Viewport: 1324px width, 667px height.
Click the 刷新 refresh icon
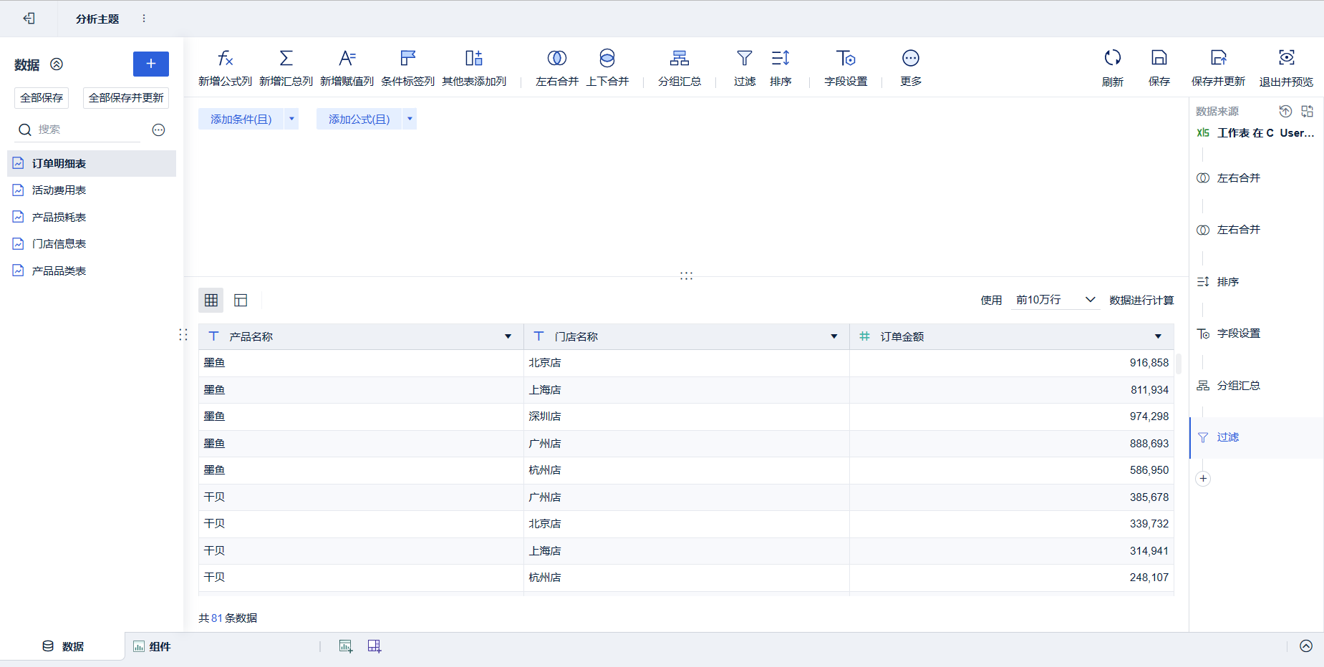coord(1113,68)
